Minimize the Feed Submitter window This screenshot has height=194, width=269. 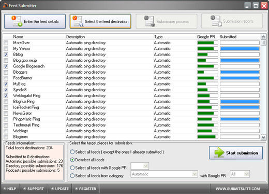tap(248, 6)
